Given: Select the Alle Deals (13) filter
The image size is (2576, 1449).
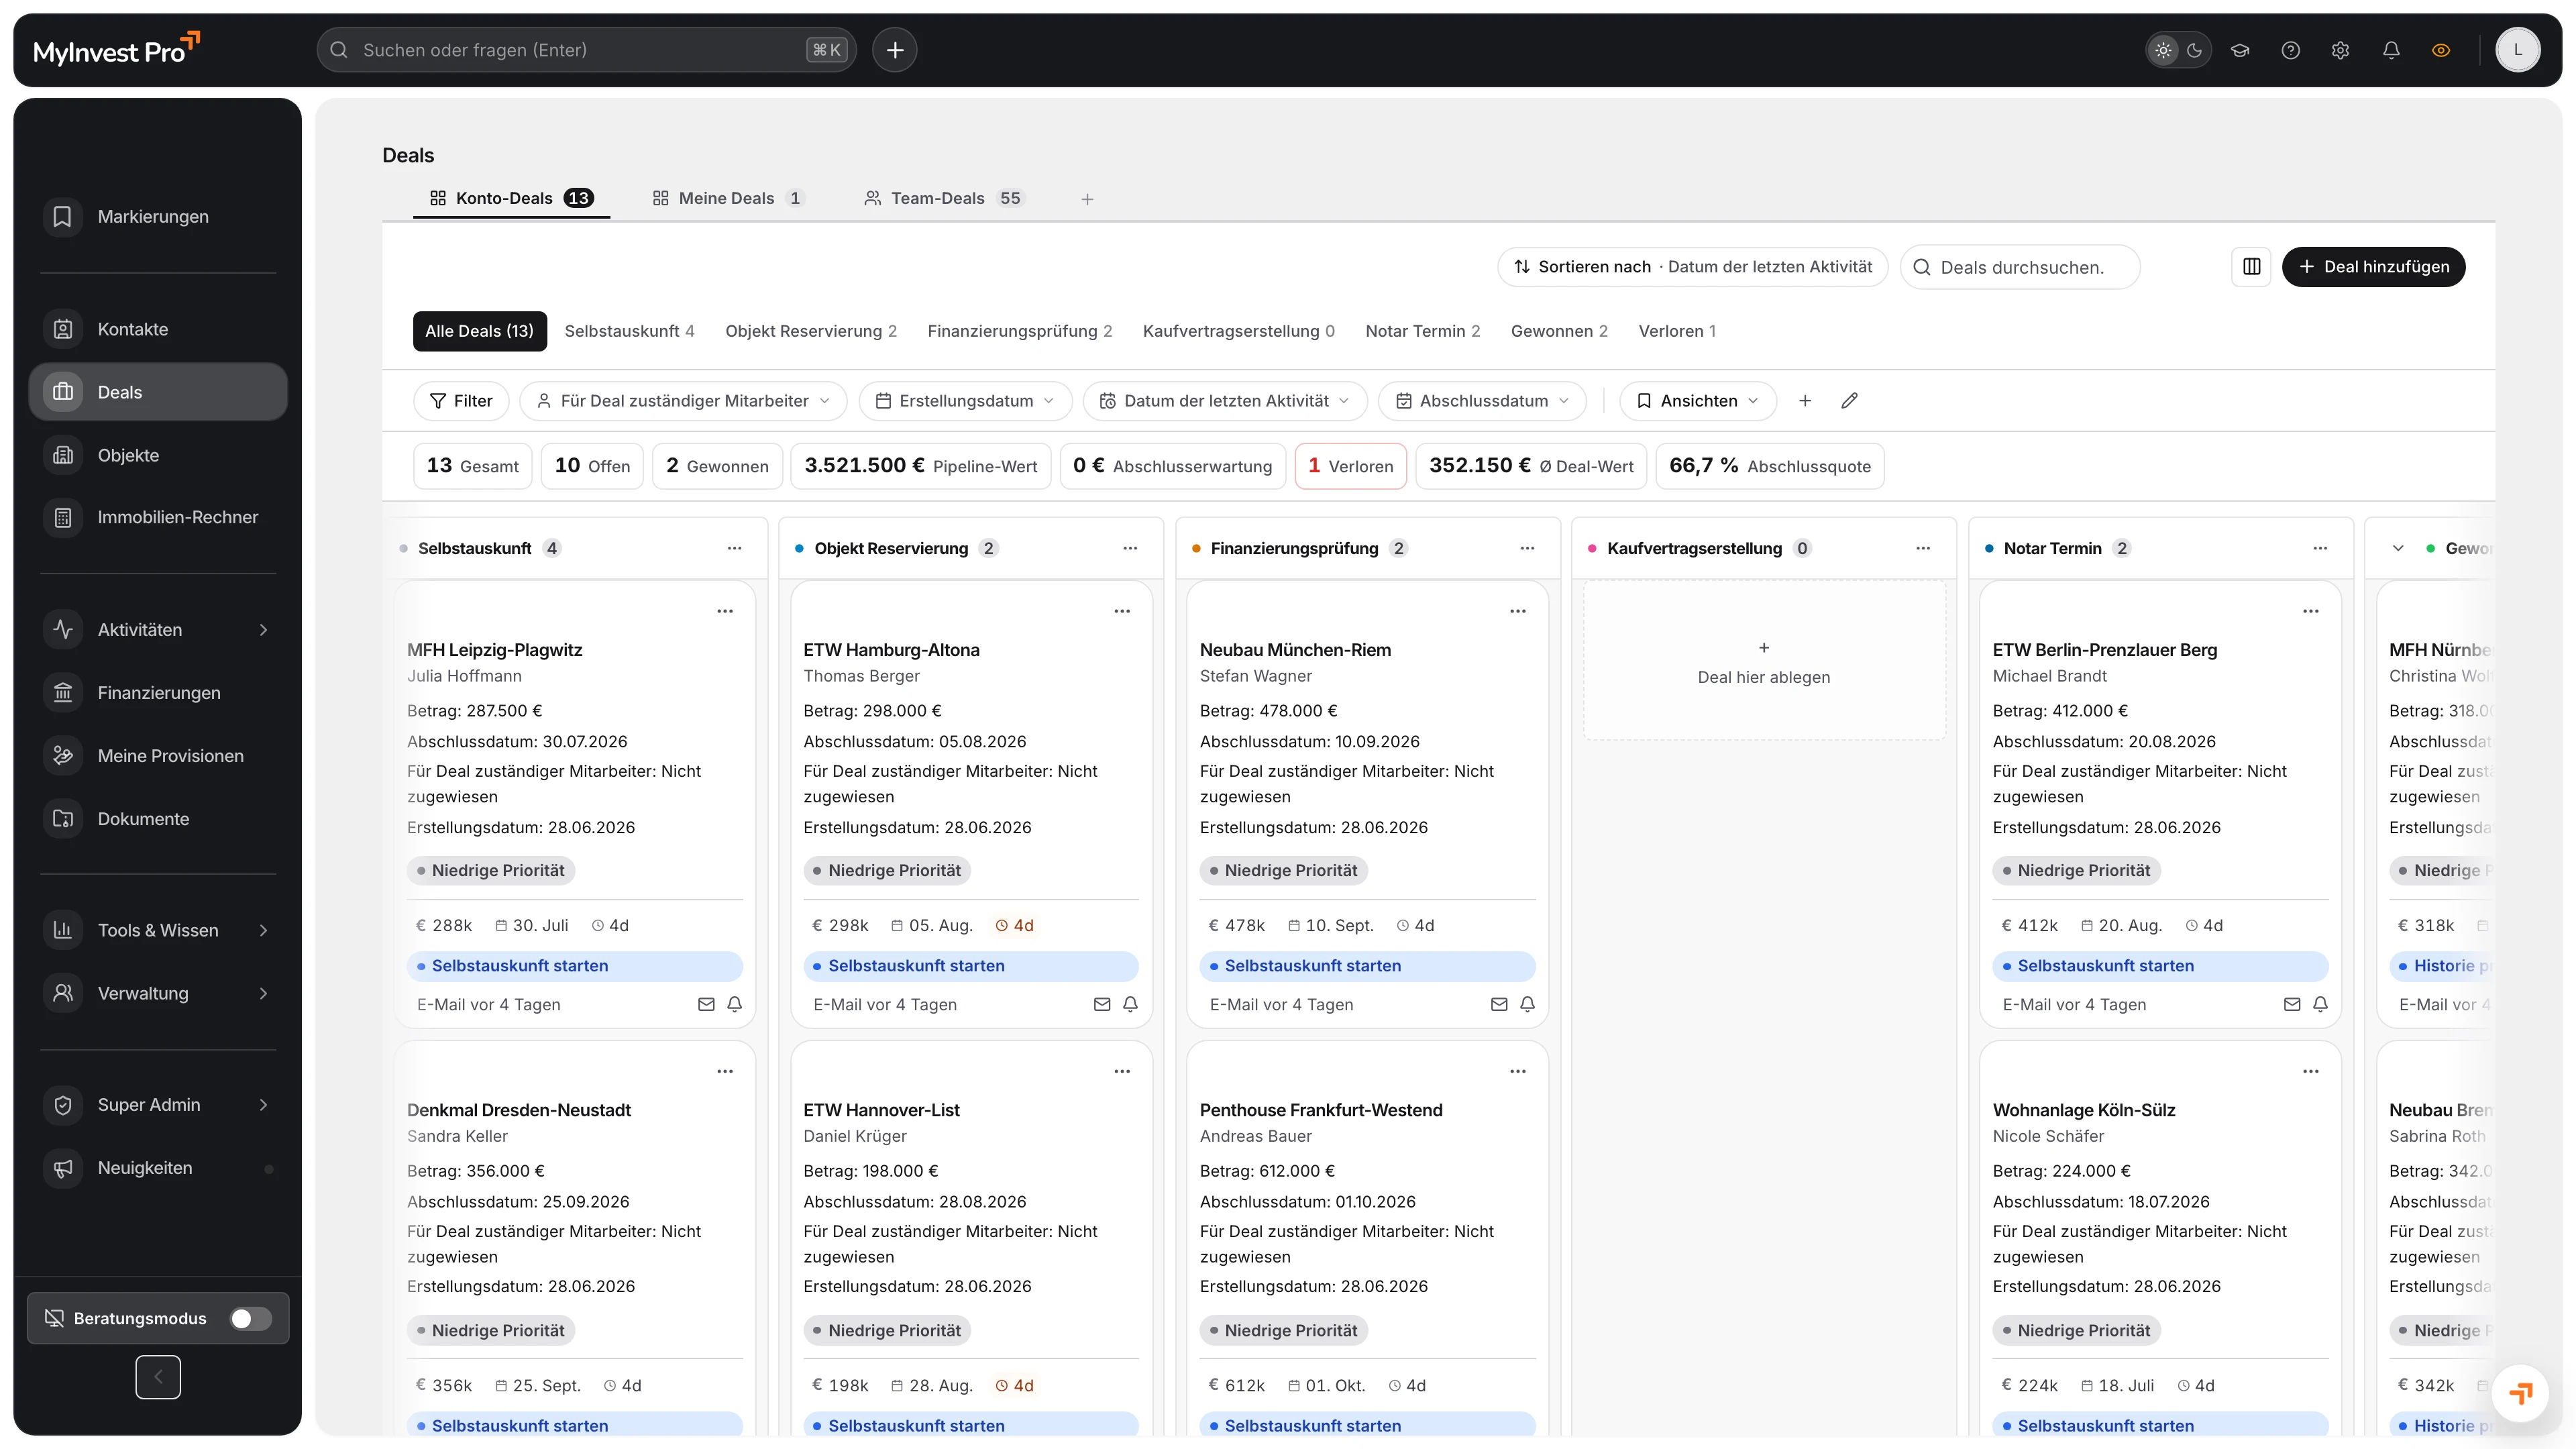Looking at the screenshot, I should 479,331.
